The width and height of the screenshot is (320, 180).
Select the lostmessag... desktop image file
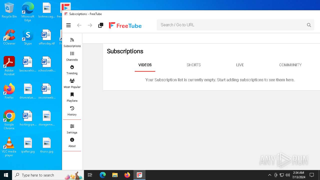point(46,10)
